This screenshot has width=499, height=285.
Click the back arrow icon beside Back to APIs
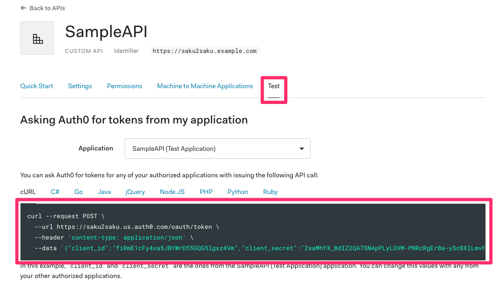click(x=23, y=8)
